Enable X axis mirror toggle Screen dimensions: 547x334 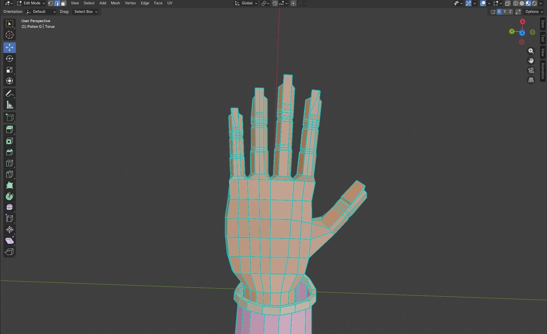pos(499,12)
